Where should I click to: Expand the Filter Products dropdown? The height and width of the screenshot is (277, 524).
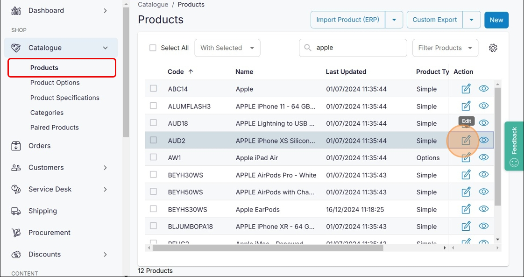pos(445,48)
